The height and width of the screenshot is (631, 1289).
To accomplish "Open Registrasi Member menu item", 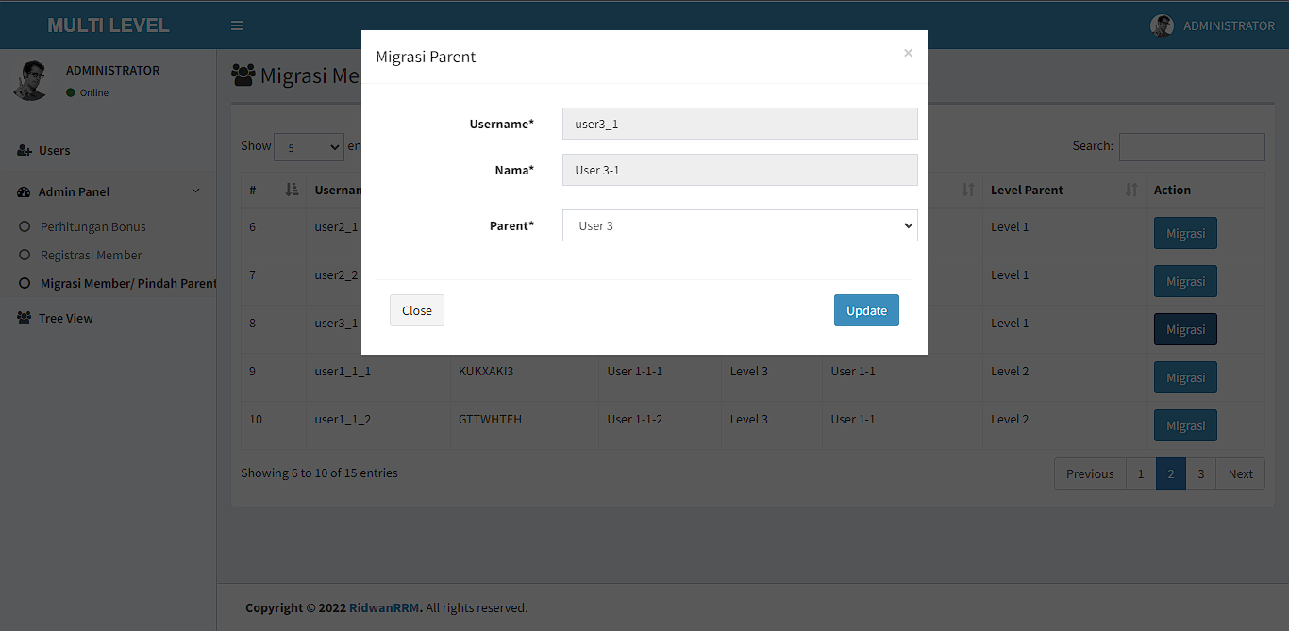I will point(92,255).
